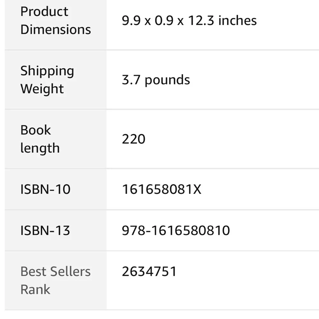This screenshot has height=319, width=319.
Task: Select the rank value 2634751
Action: (x=149, y=271)
